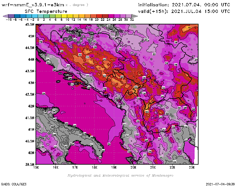
Task: Click legend tick label '-10'
Action: [x=9, y=20]
